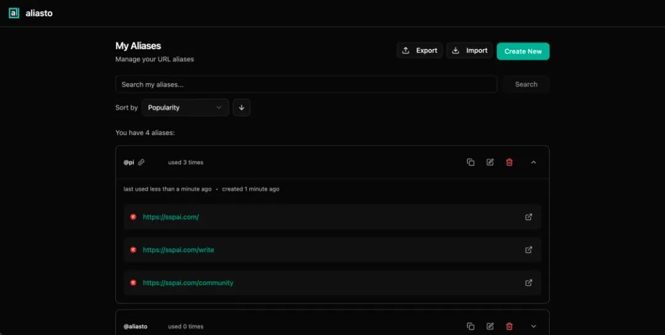The height and width of the screenshot is (335, 665).
Task: Click favicon beside https://sspai.com/
Action: 133,217
